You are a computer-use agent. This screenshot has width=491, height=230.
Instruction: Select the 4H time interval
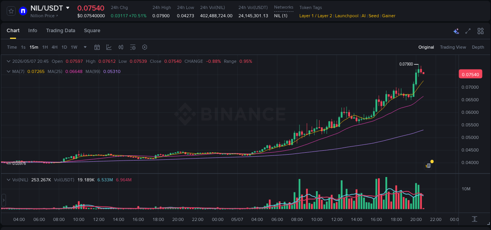click(54, 47)
